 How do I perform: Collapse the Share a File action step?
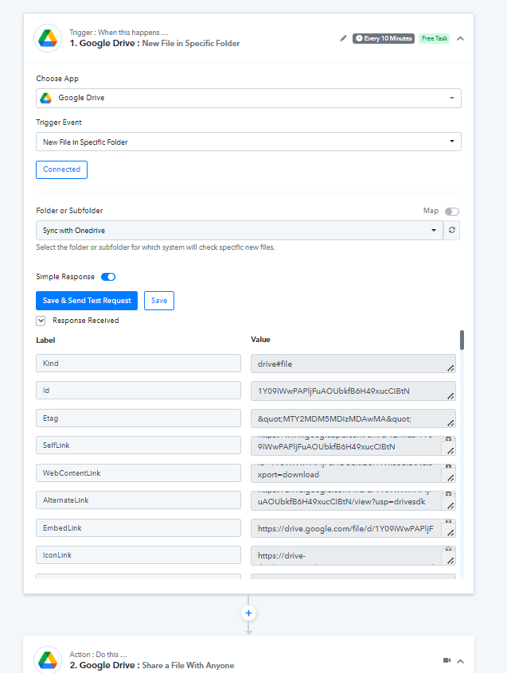pyautogui.click(x=460, y=661)
